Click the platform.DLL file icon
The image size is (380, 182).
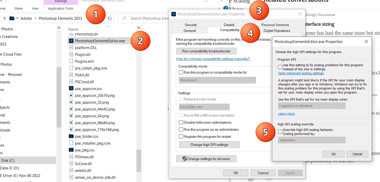[x=71, y=48]
